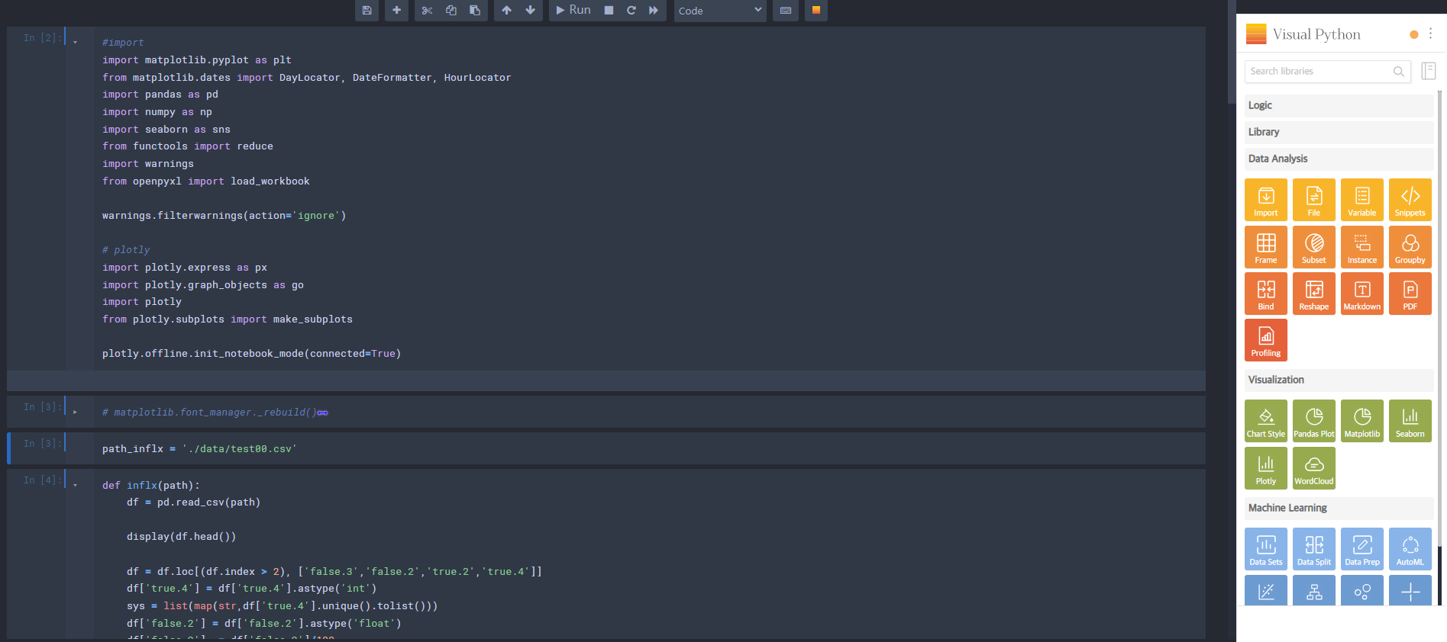Viewport: 1447px width, 642px height.
Task: Open the Seaborn tool
Action: (x=1410, y=421)
